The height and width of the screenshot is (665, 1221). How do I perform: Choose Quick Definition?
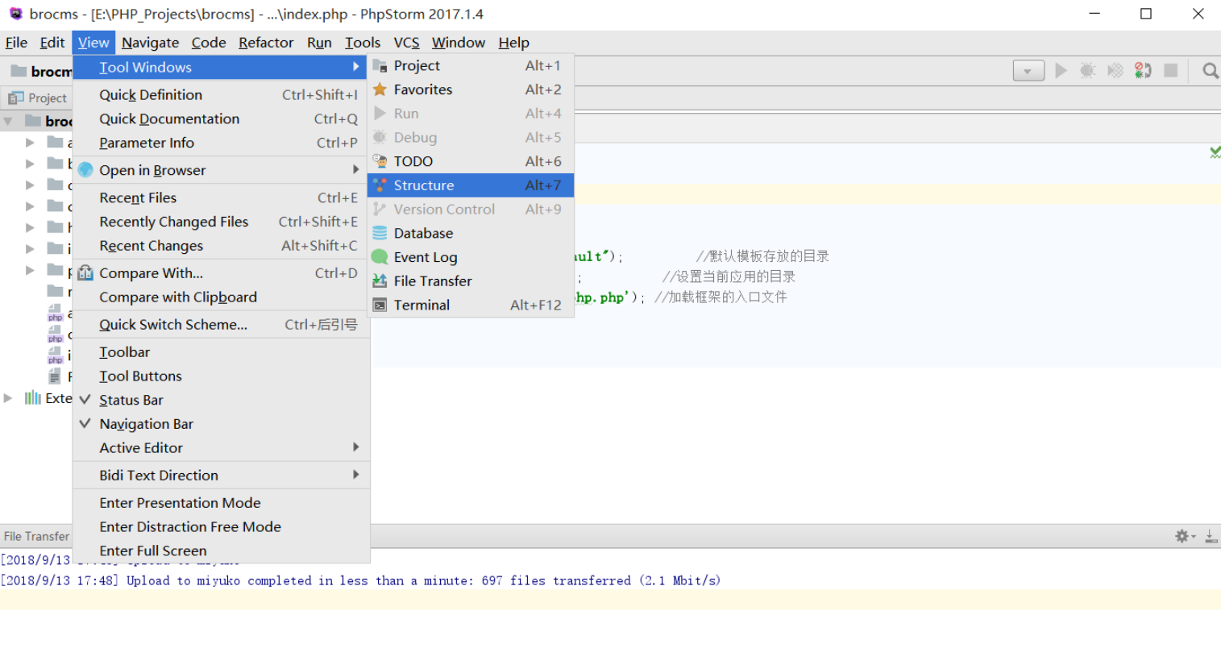click(x=222, y=95)
